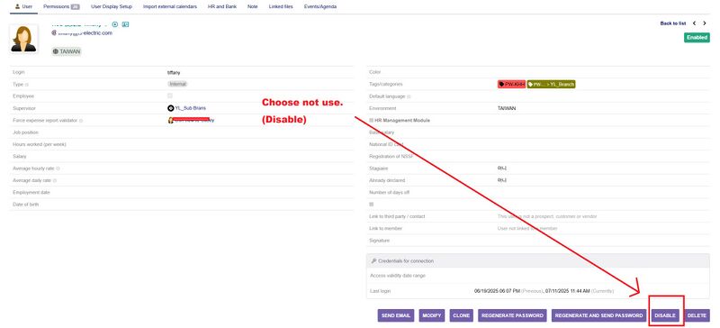The width and height of the screenshot is (720, 328).
Task: Click the Default language help icon
Action: tap(409, 96)
